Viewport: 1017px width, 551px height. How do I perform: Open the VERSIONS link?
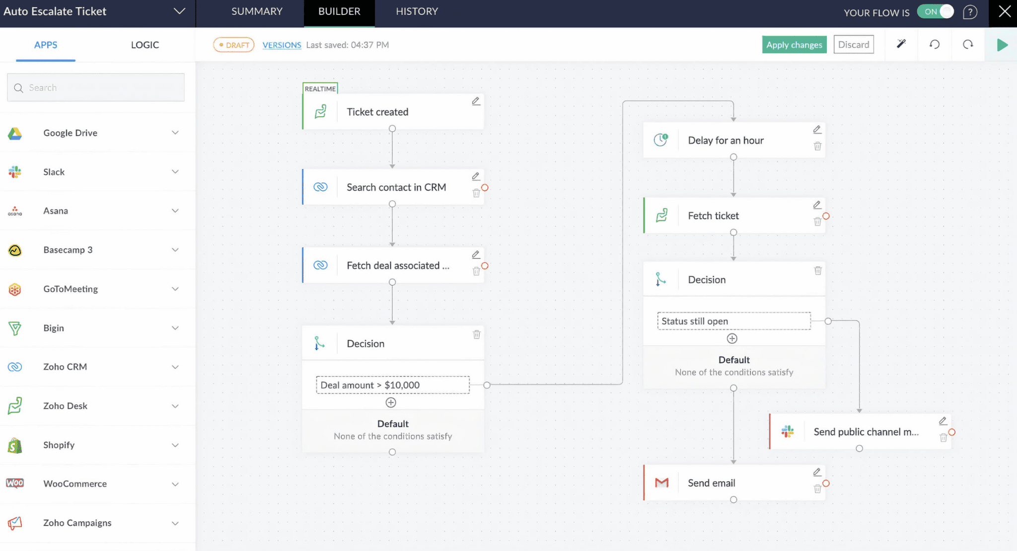click(x=281, y=45)
